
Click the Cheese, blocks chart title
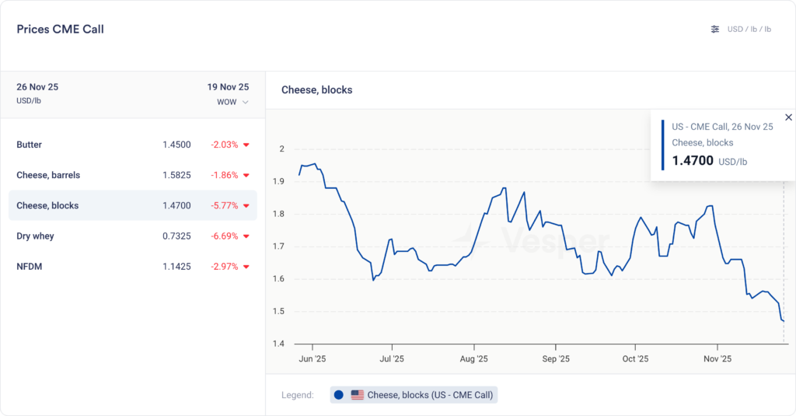tap(316, 90)
